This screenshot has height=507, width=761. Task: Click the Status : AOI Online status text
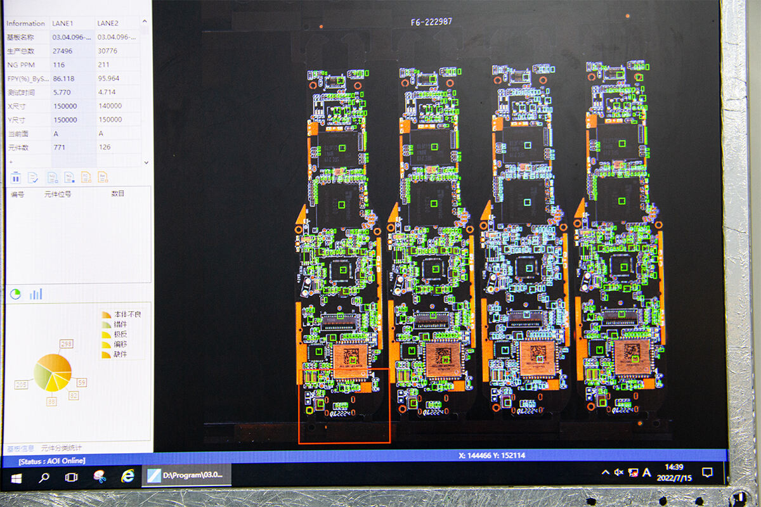pyautogui.click(x=52, y=461)
